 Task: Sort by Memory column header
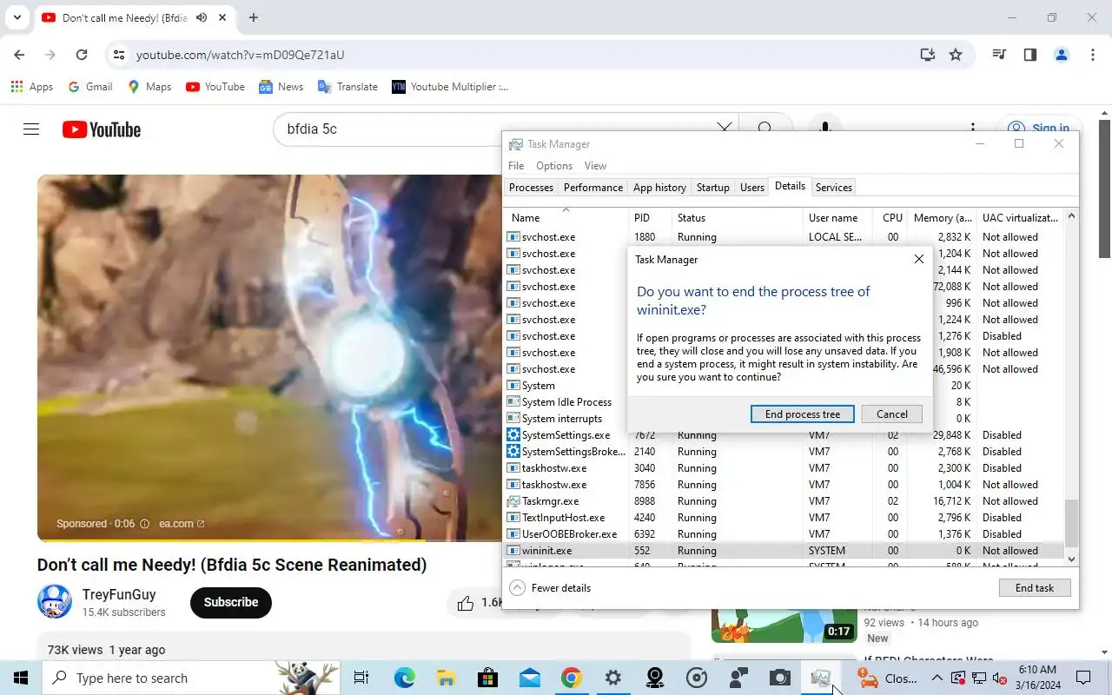click(x=943, y=218)
